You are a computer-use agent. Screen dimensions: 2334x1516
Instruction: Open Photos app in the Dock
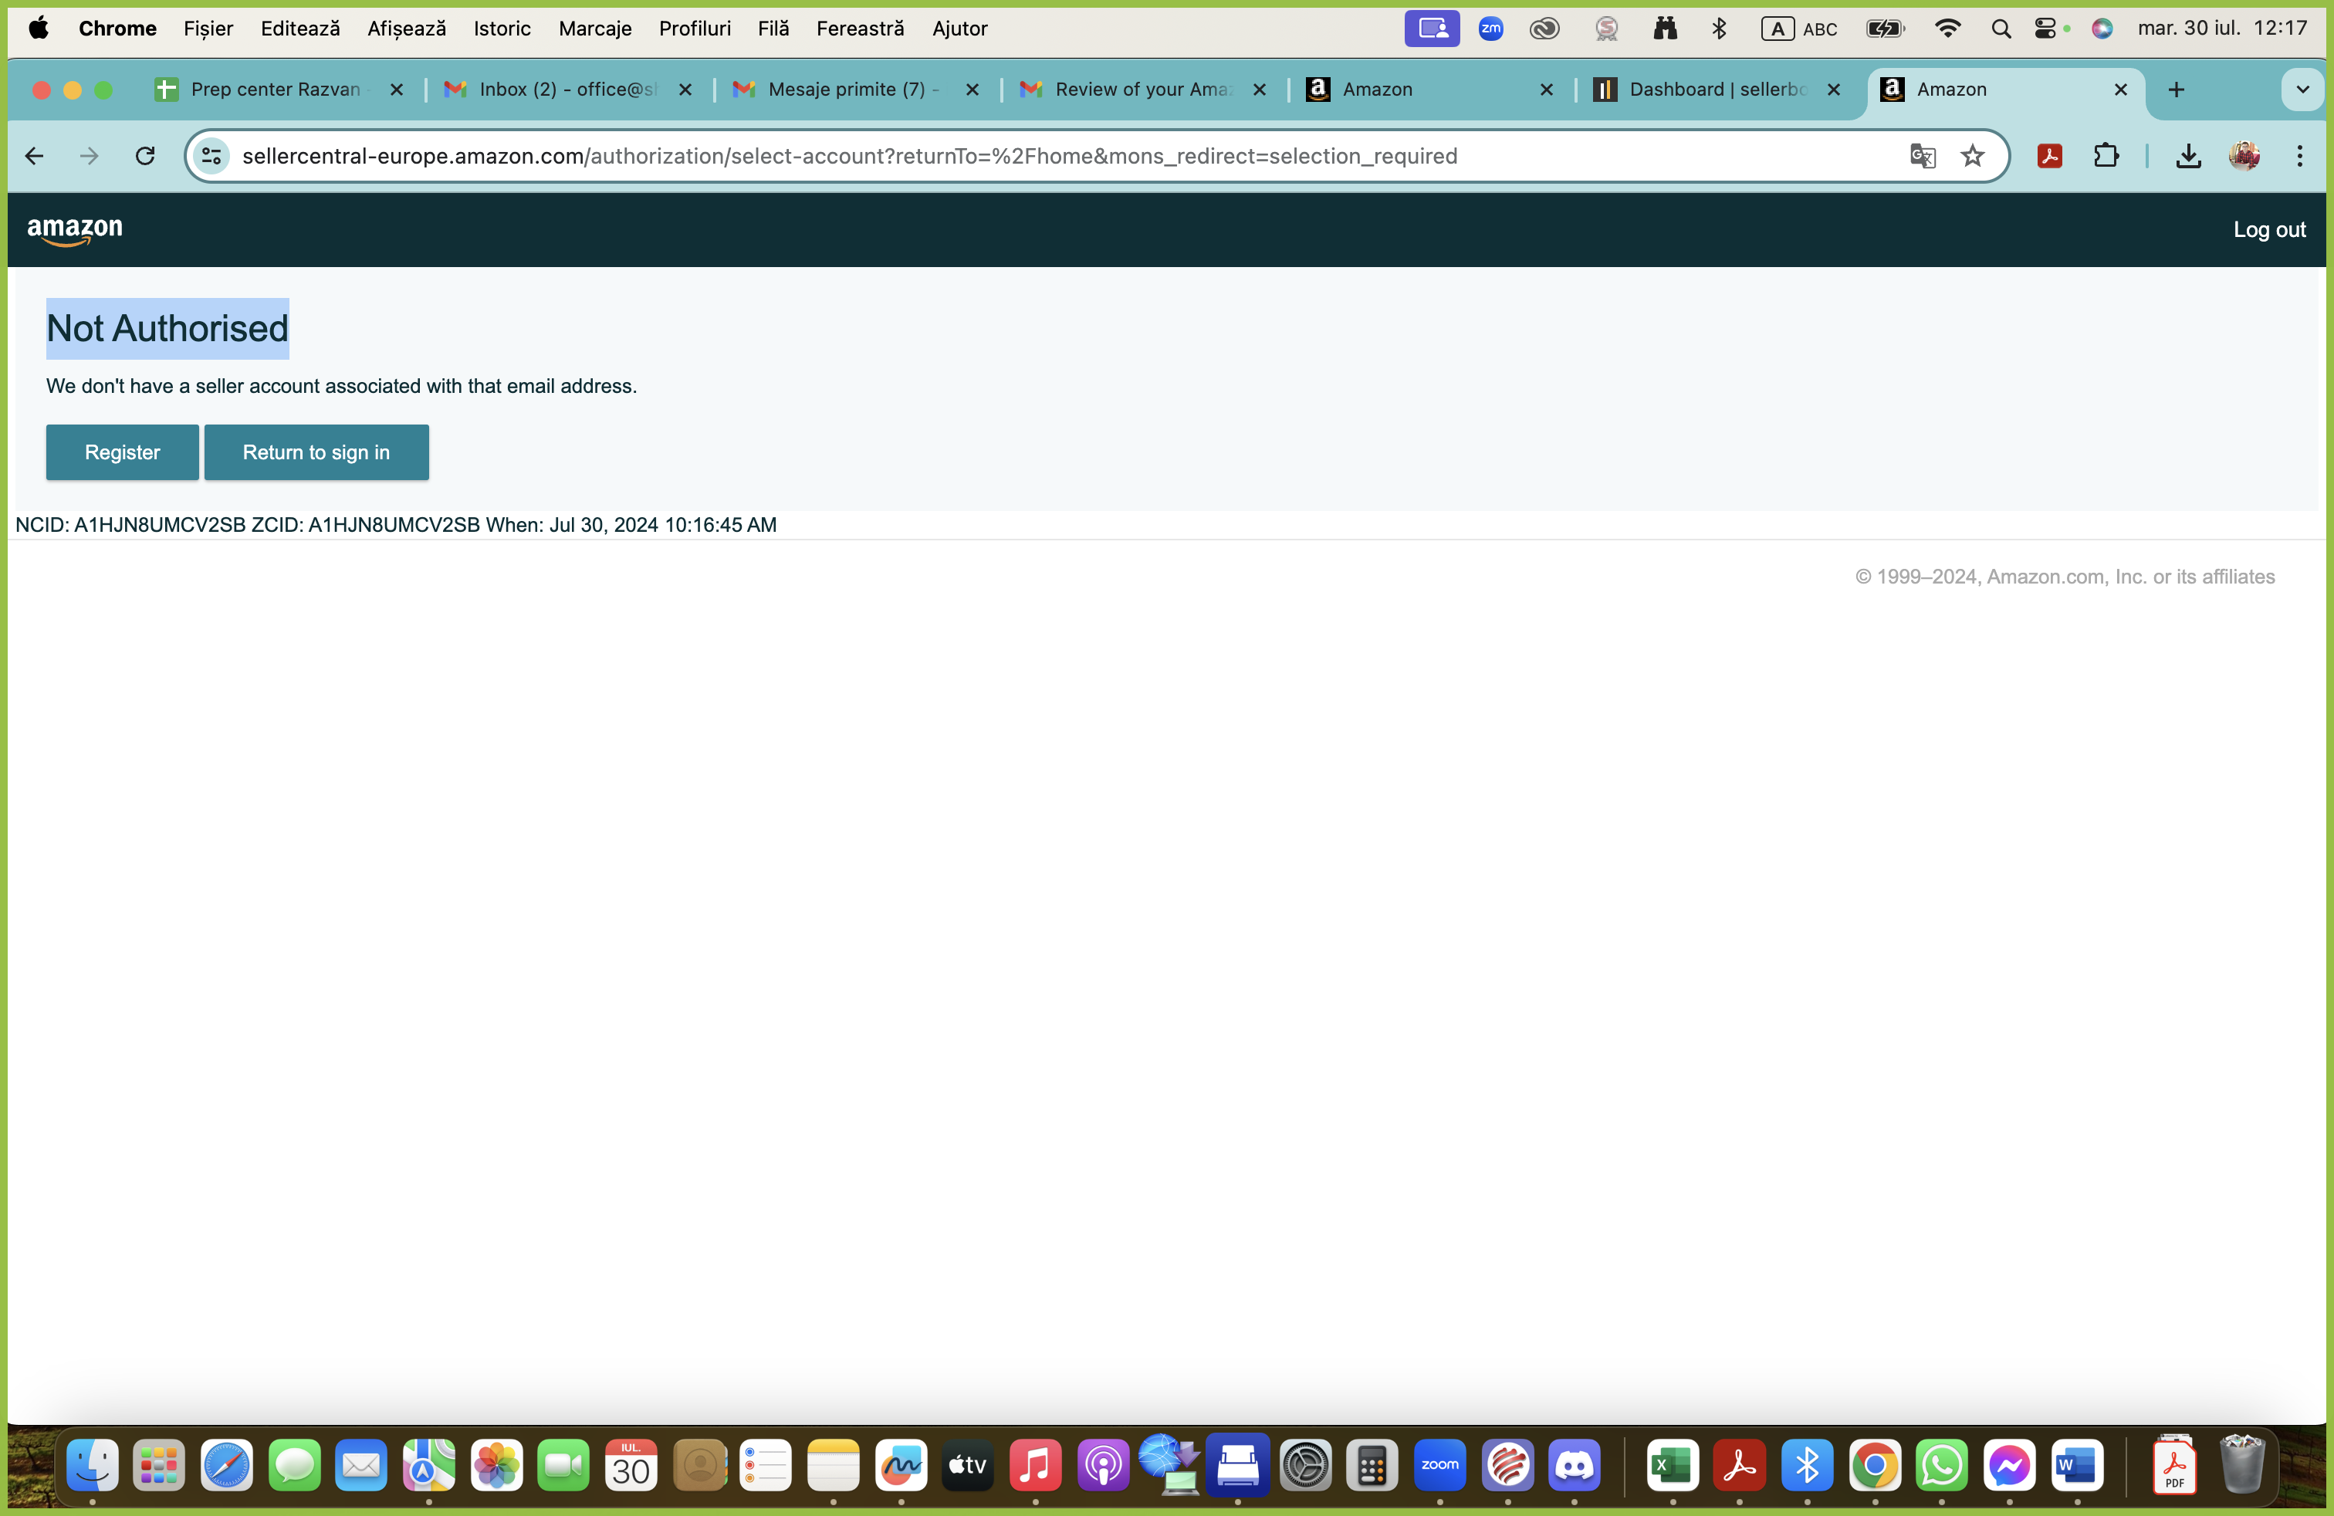click(x=496, y=1465)
